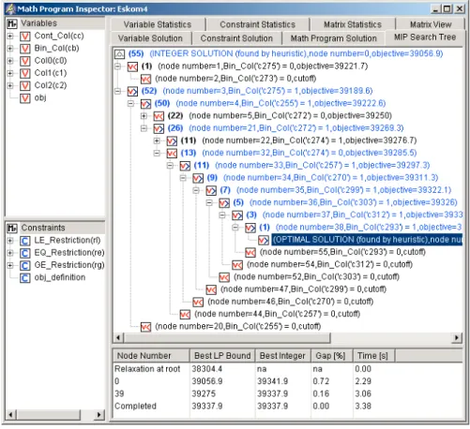Click the variable icon for Col2(c2)
Screen dimensions: 470x429
click(x=25, y=86)
